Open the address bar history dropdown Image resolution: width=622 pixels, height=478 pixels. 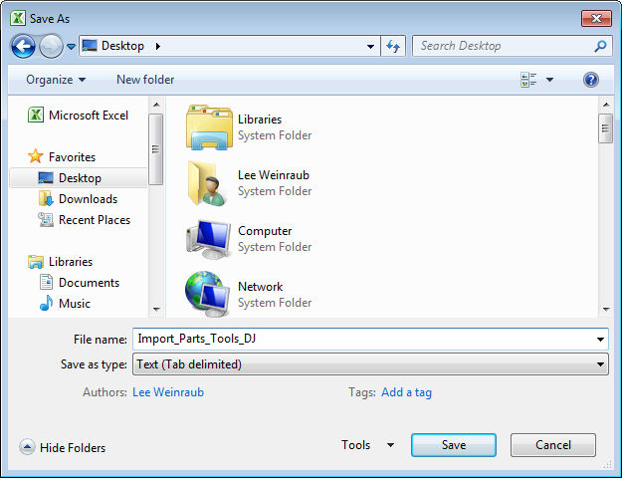[x=370, y=47]
